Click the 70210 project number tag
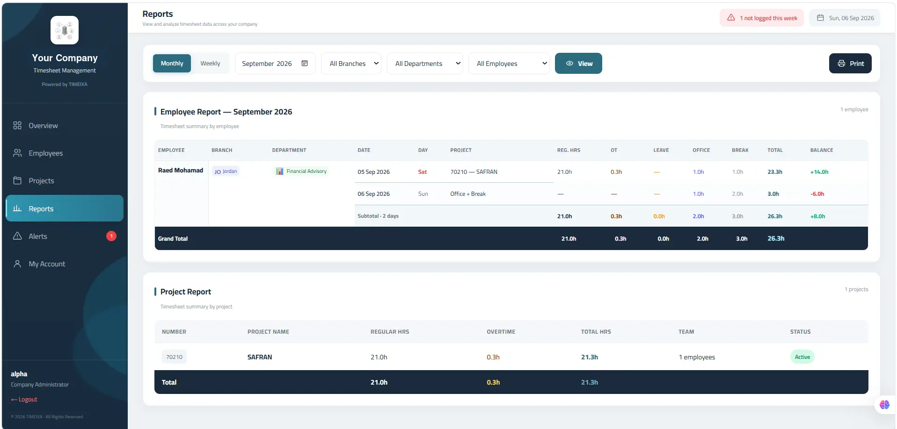This screenshot has height=429, width=897. pyautogui.click(x=174, y=357)
